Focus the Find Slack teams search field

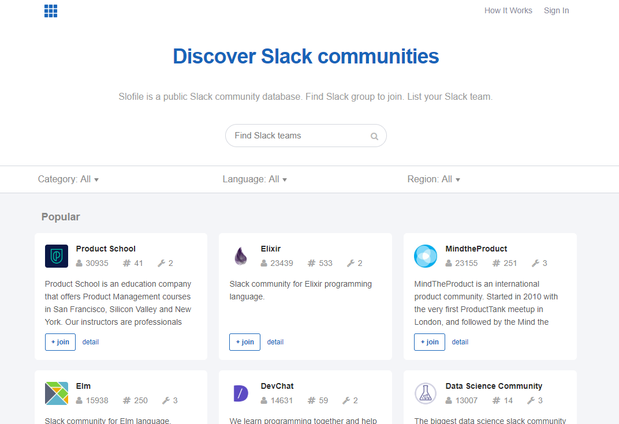(306, 136)
